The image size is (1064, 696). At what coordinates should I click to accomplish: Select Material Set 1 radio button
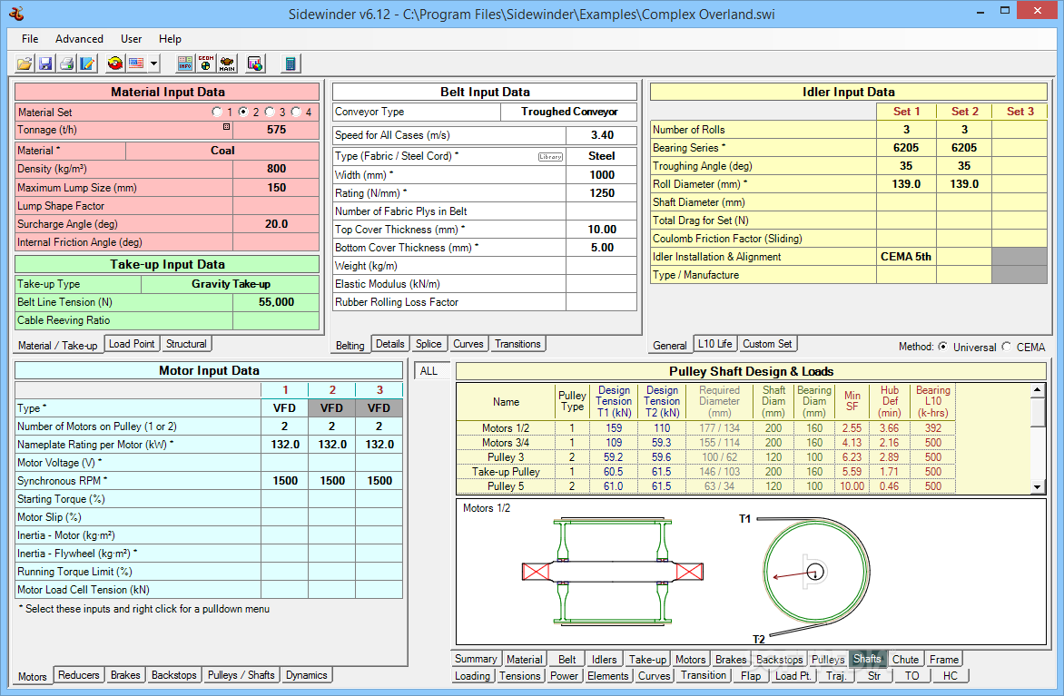click(217, 112)
